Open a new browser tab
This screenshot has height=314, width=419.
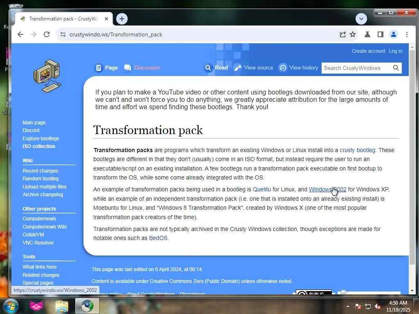coord(122,19)
